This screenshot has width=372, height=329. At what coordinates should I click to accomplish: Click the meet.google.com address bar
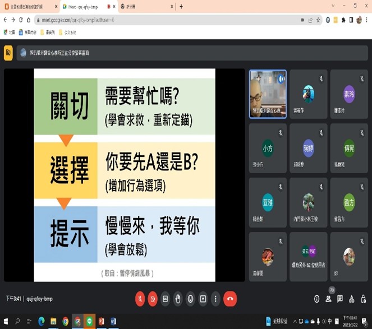click(166, 20)
